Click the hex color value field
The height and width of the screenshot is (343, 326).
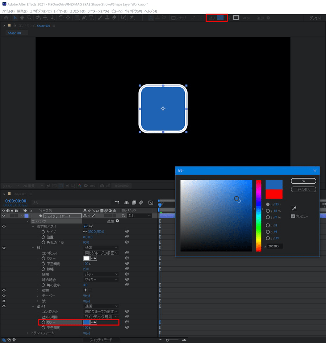point(275,246)
